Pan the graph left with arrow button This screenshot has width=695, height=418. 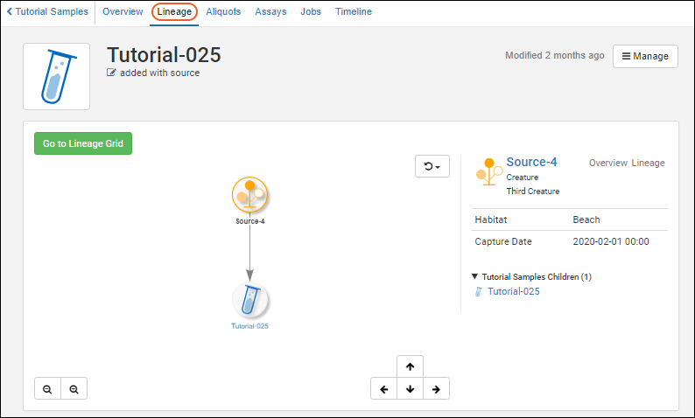pyautogui.click(x=383, y=389)
